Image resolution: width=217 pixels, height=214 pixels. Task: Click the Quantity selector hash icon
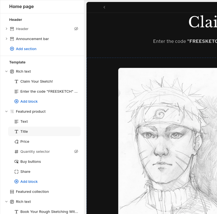[16, 152]
